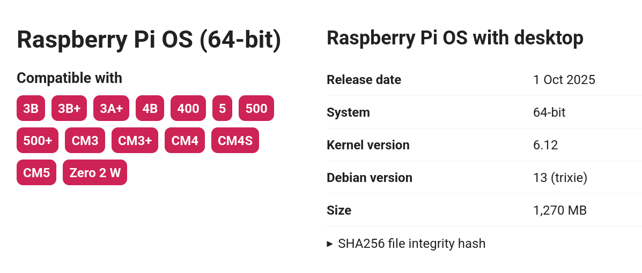Click the 500 compatibility badge

coord(256,109)
